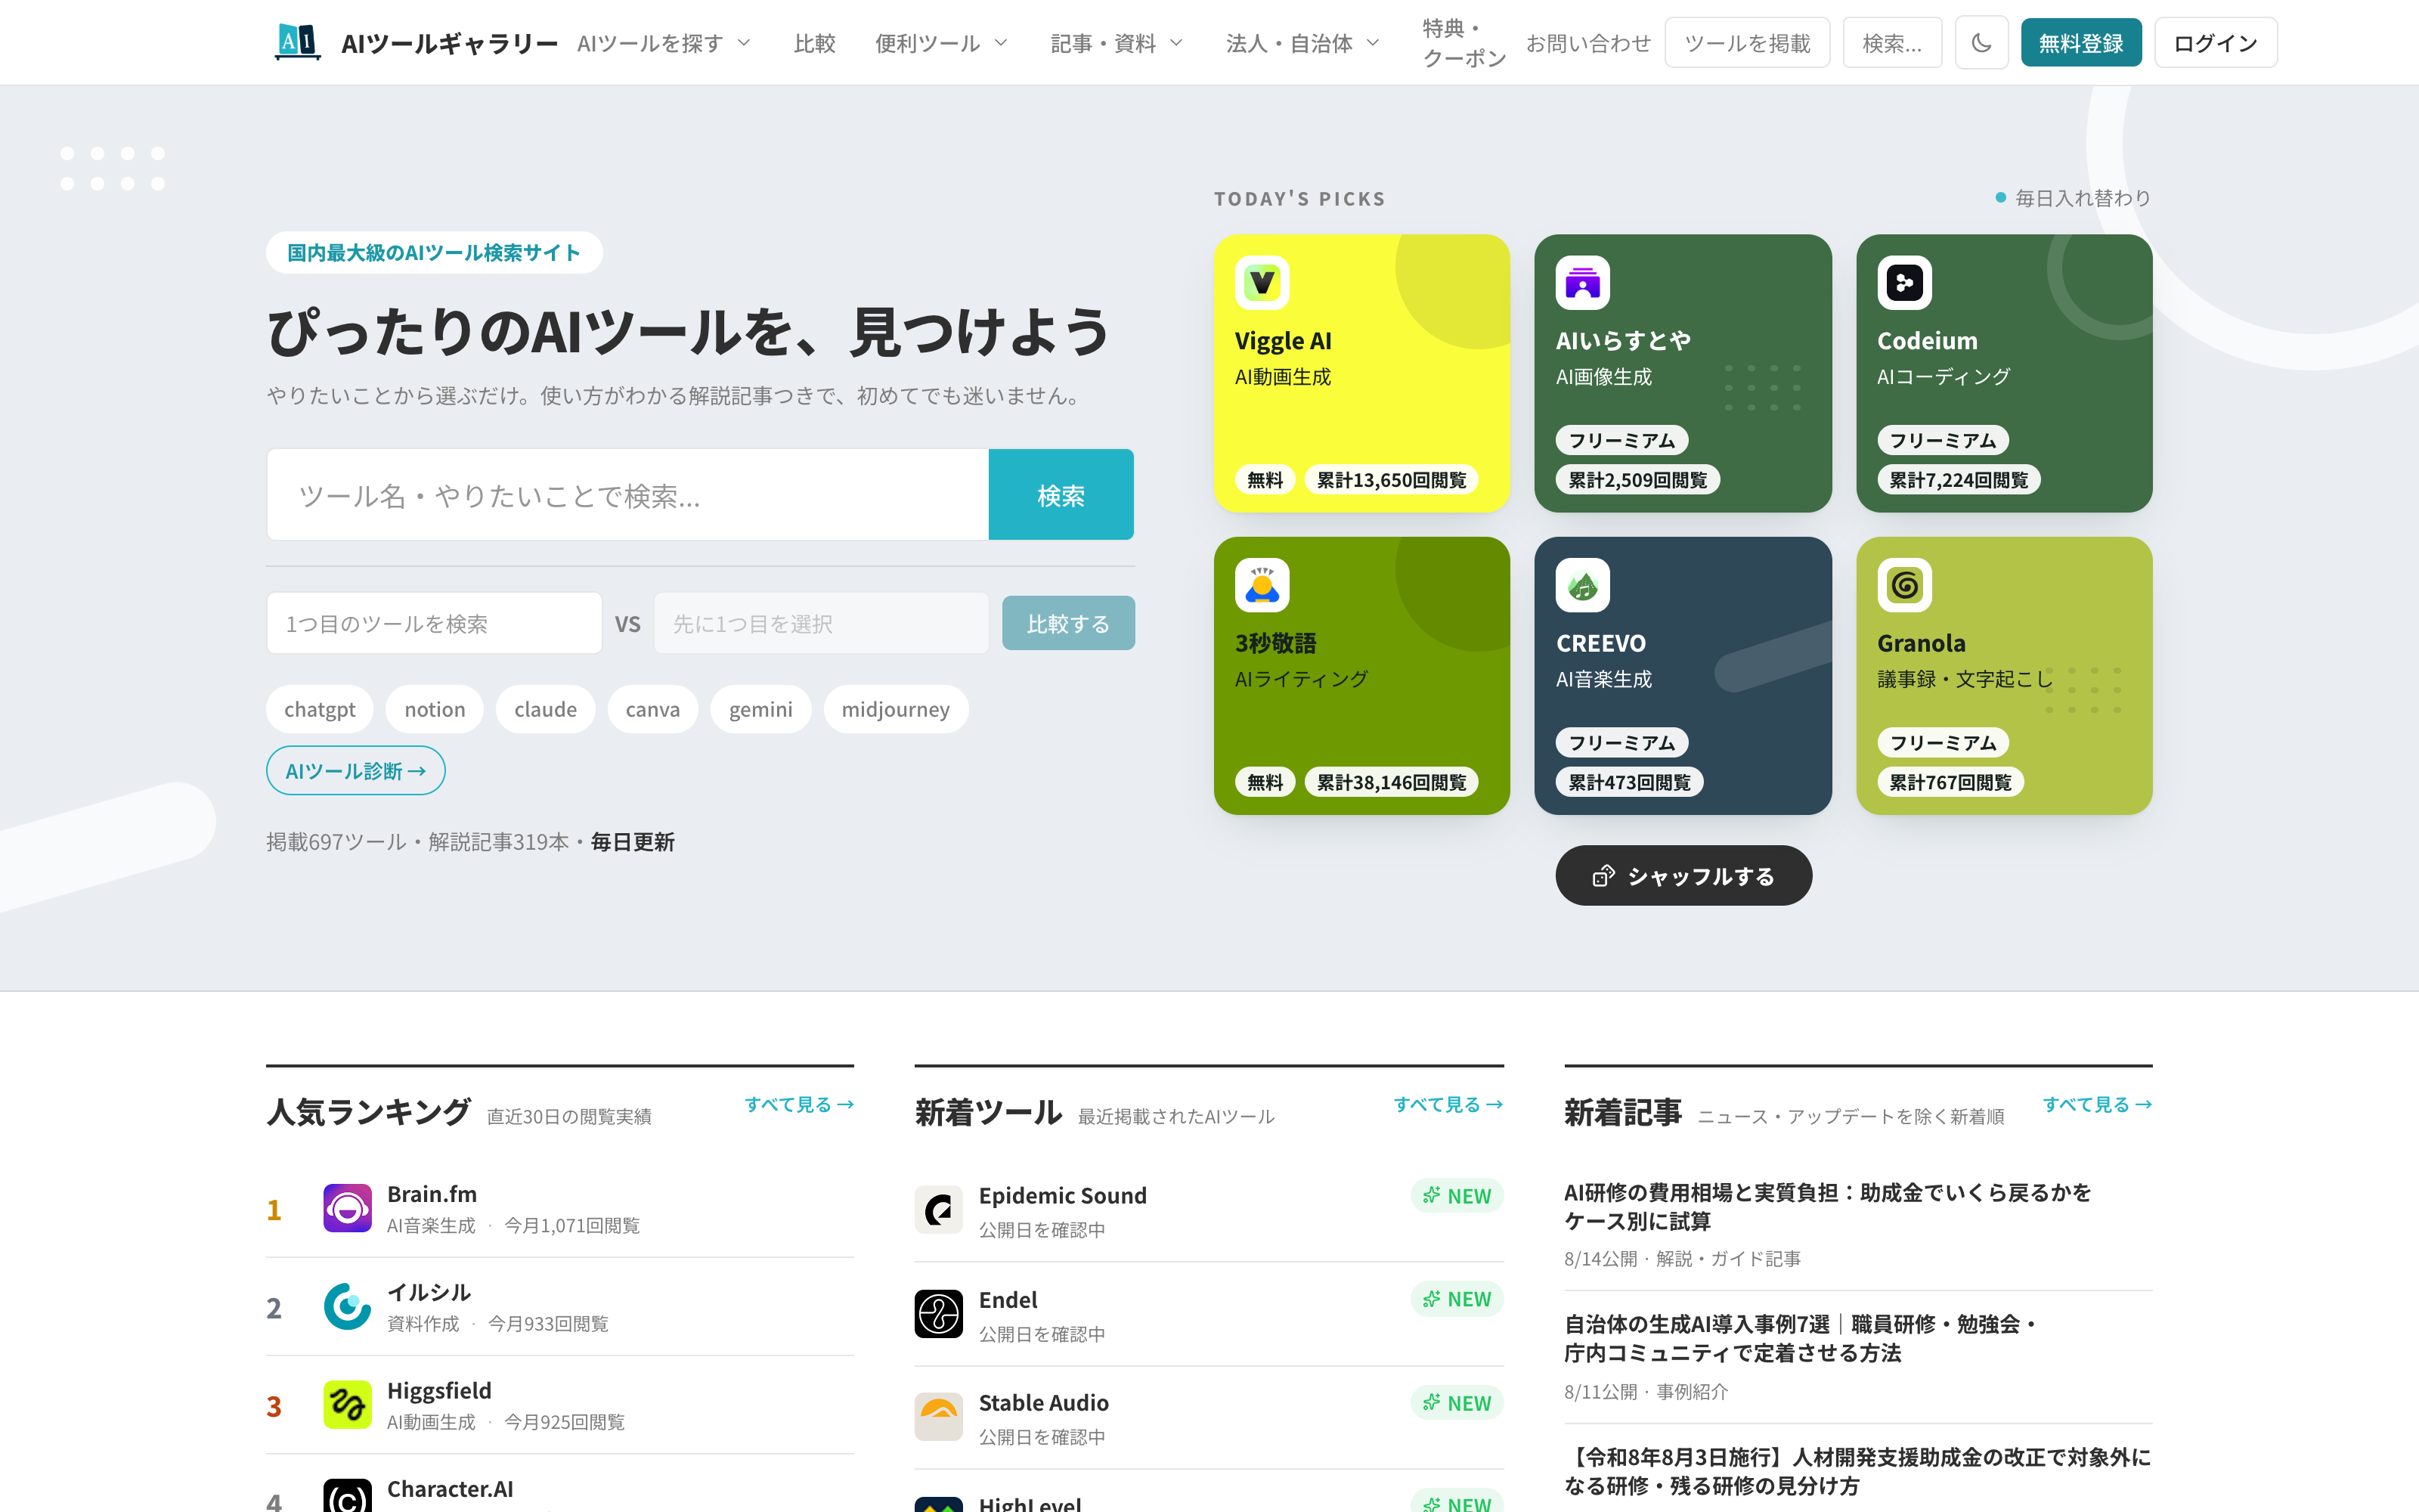Click the header 検索... search box
This screenshot has width=2419, height=1512.
1891,43
